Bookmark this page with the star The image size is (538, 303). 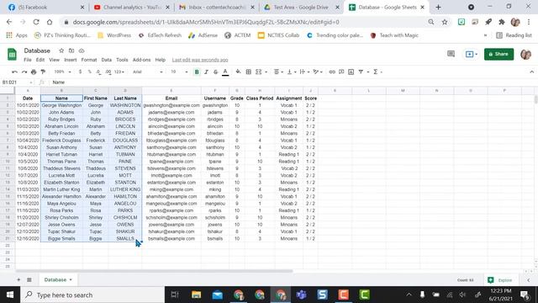pos(445,22)
